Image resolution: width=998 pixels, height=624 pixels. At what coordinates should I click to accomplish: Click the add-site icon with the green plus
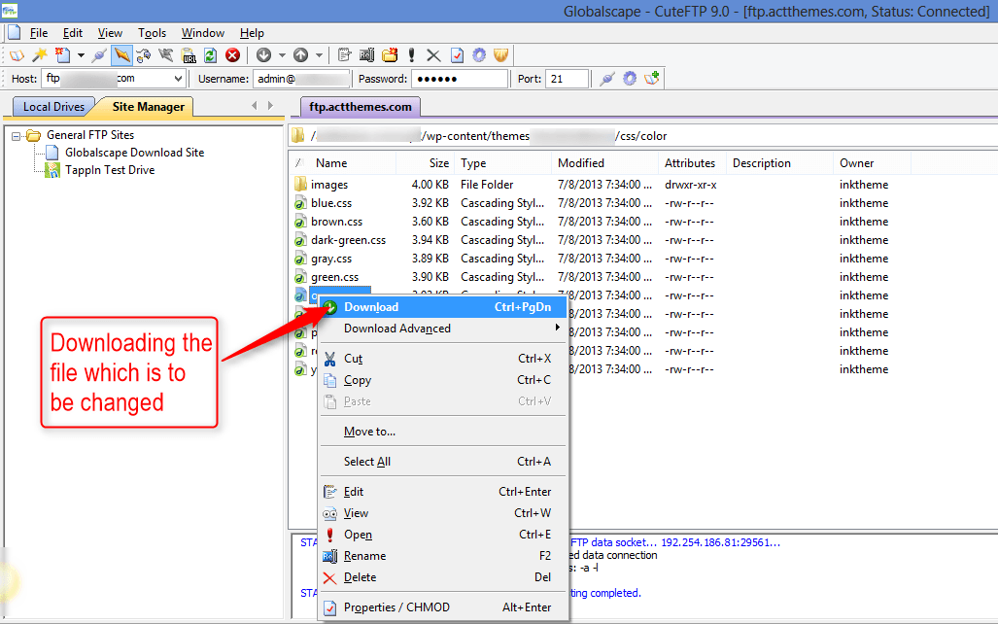tap(652, 79)
